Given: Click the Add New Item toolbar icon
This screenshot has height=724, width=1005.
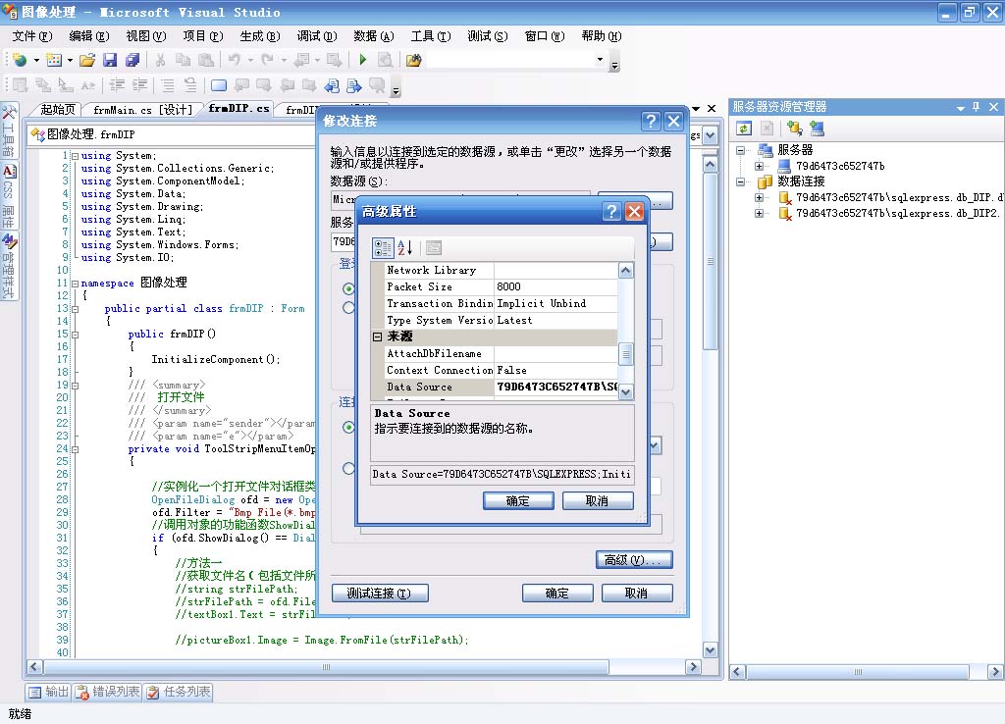Looking at the screenshot, I should point(54,60).
